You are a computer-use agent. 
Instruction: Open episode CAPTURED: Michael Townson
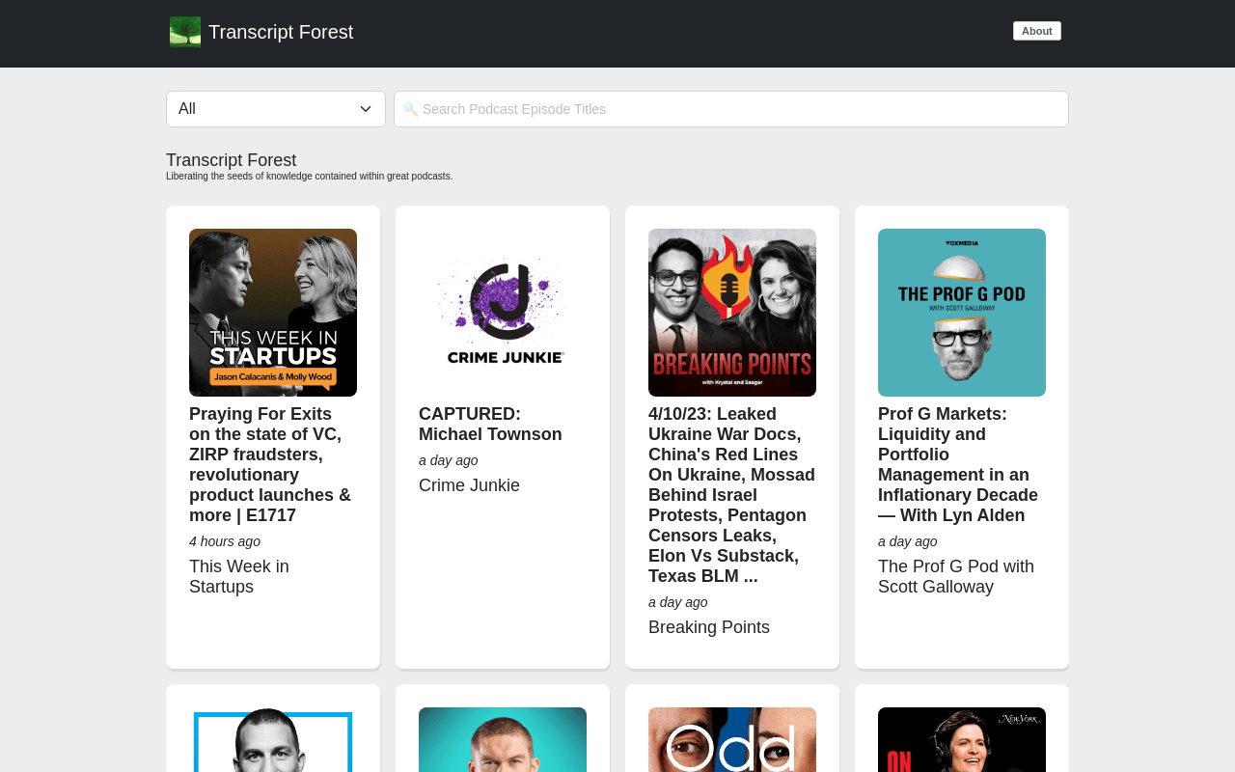pyautogui.click(x=490, y=425)
